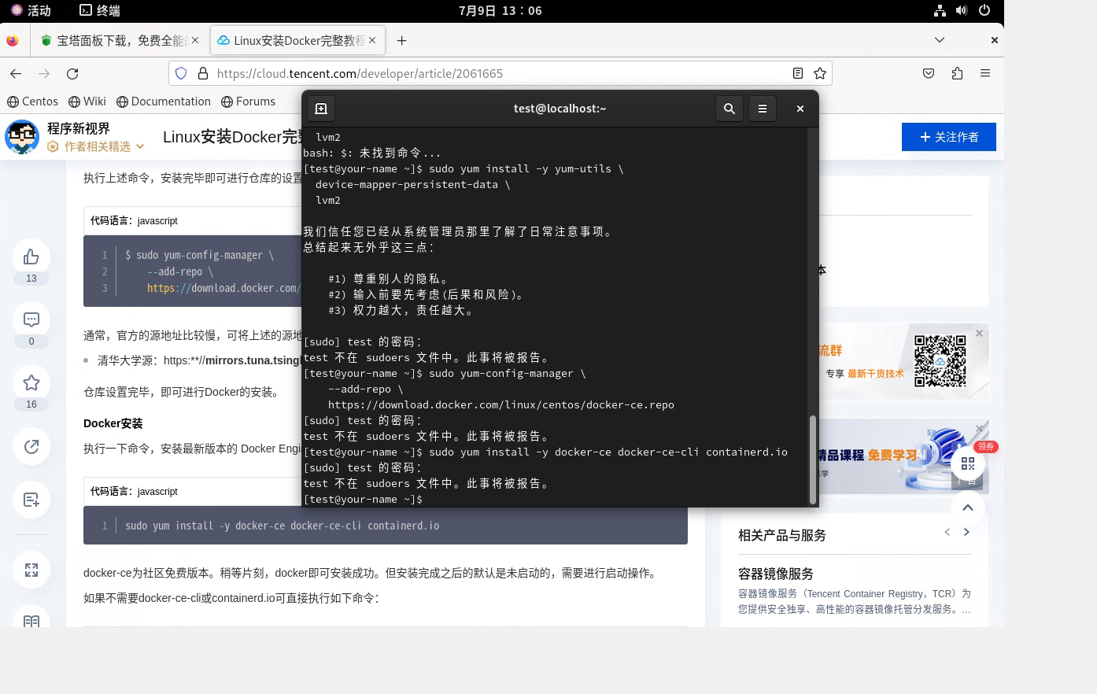Open the comments bubble icon
This screenshot has height=694, width=1097.
31,320
